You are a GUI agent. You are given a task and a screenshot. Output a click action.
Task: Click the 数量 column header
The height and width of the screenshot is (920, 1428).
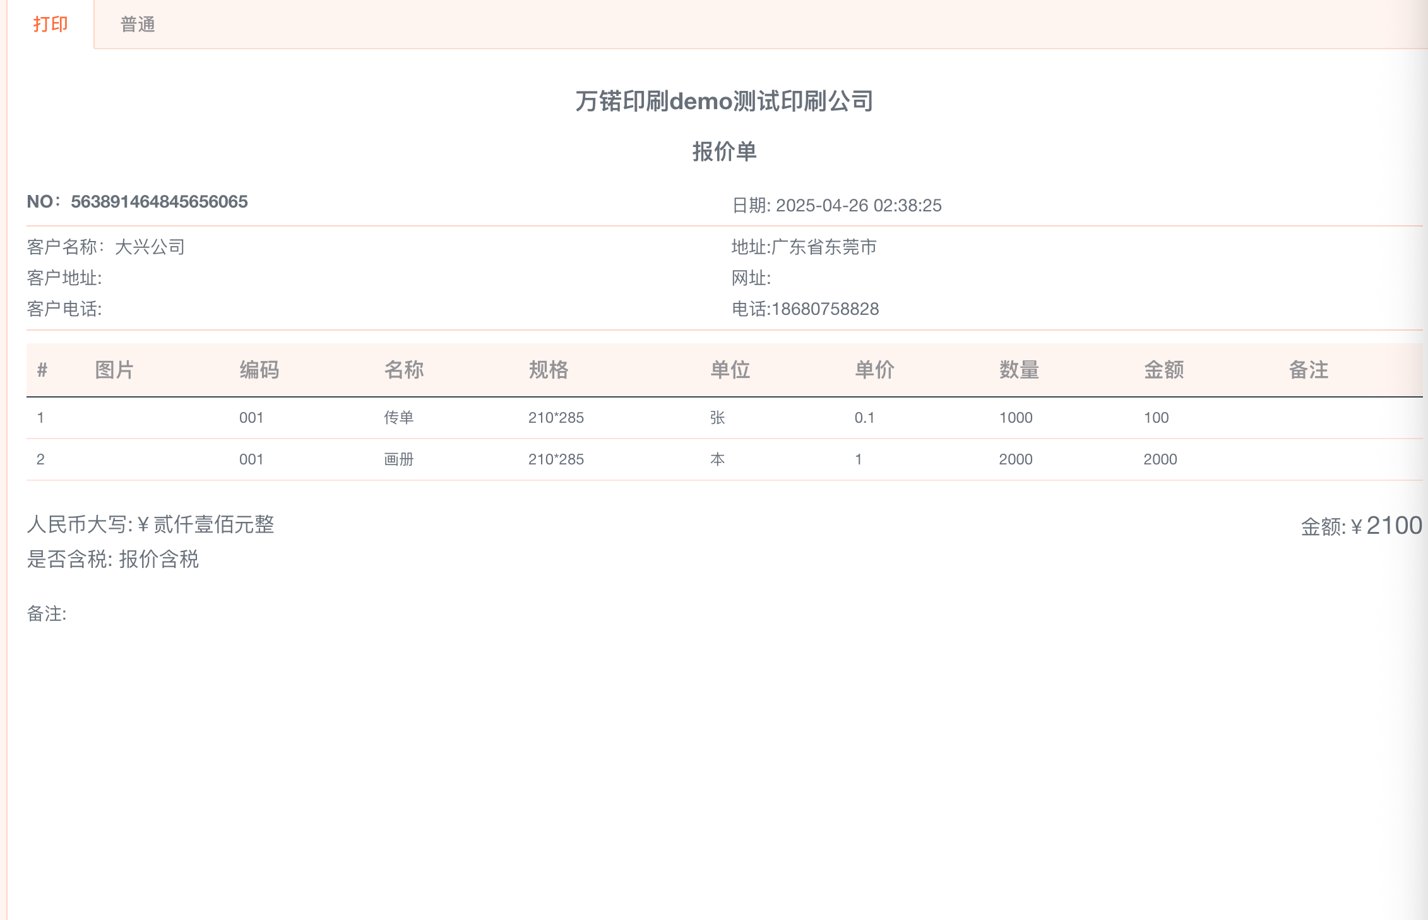pos(1018,370)
